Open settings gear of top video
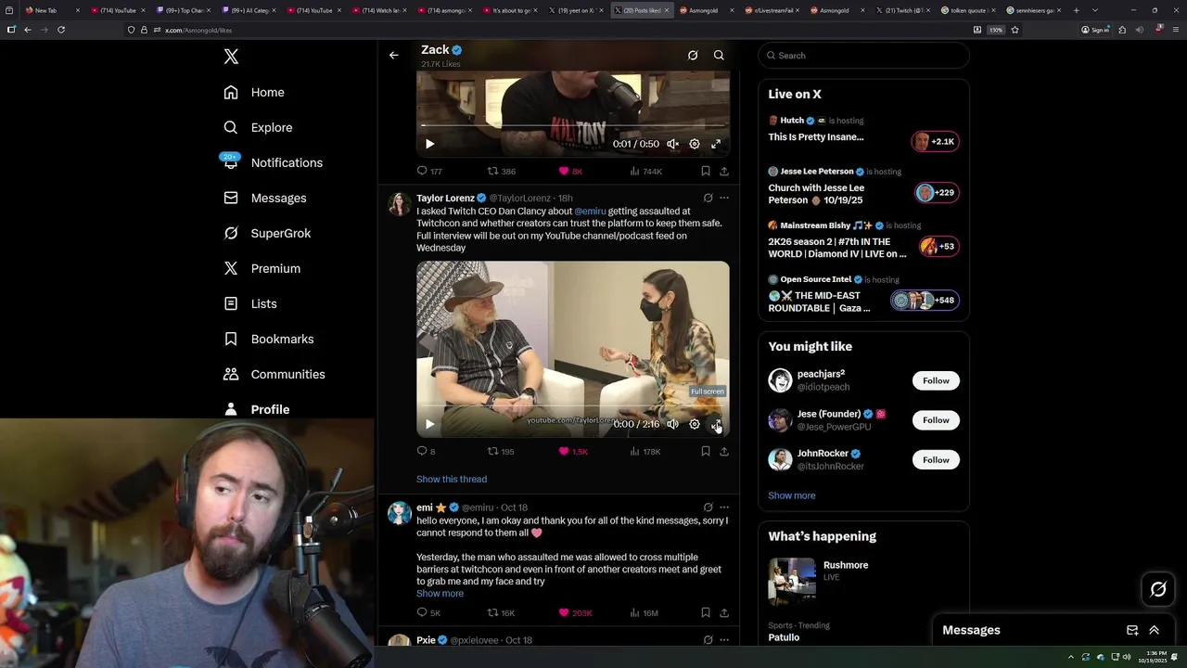1187x668 pixels. click(x=694, y=144)
